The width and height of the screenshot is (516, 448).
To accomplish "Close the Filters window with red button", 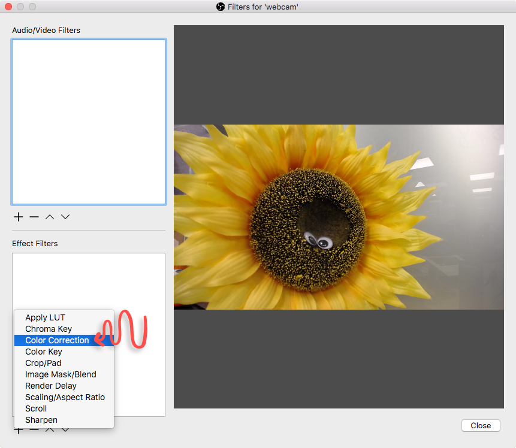I will coord(8,7).
